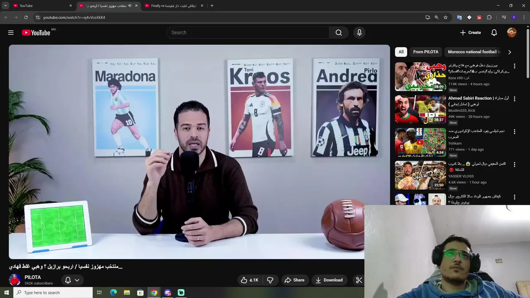Open the Google Translate extension
Image resolution: width=530 pixels, height=298 pixels.
459,17
